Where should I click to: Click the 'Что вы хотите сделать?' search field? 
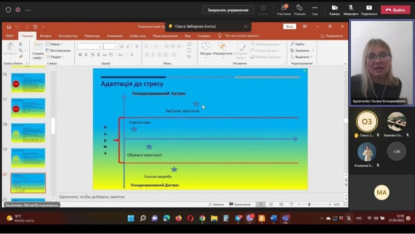(x=242, y=36)
